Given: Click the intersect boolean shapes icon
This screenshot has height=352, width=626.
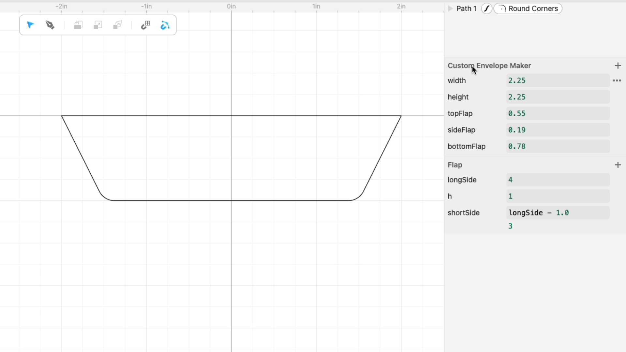Looking at the screenshot, I should click(117, 25).
